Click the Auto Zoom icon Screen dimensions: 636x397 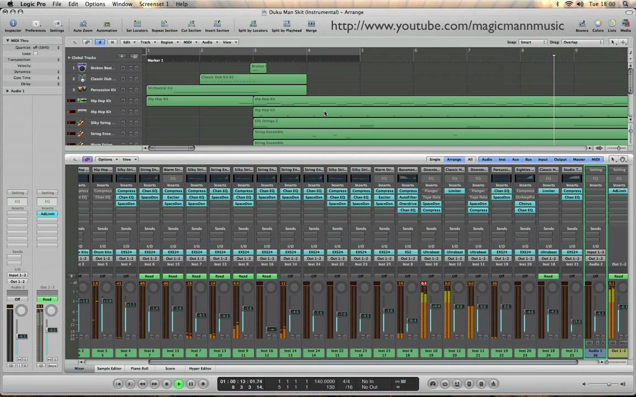click(x=83, y=24)
